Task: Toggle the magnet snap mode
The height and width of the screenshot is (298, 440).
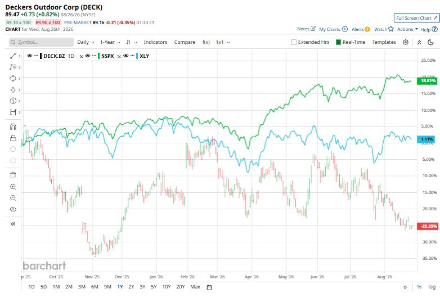Action: pyautogui.click(x=13, y=127)
